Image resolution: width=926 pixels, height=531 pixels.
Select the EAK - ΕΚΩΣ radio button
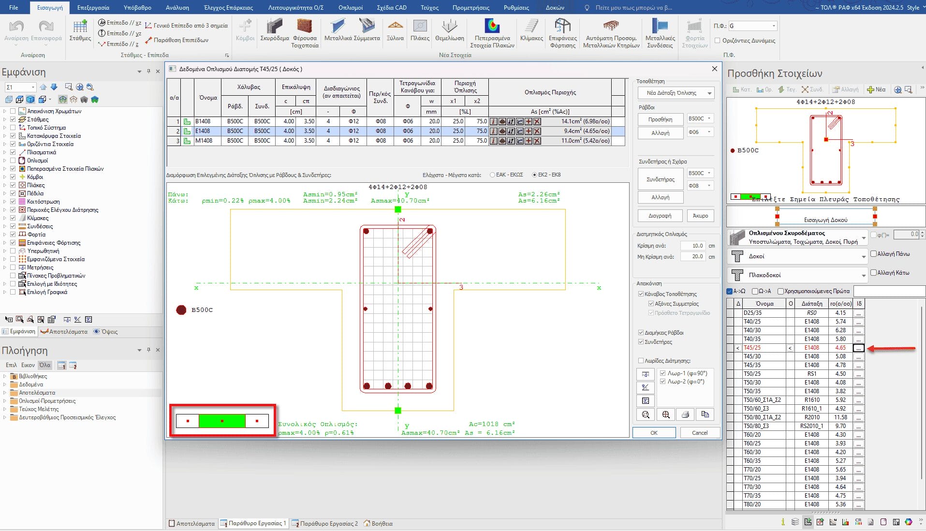492,175
